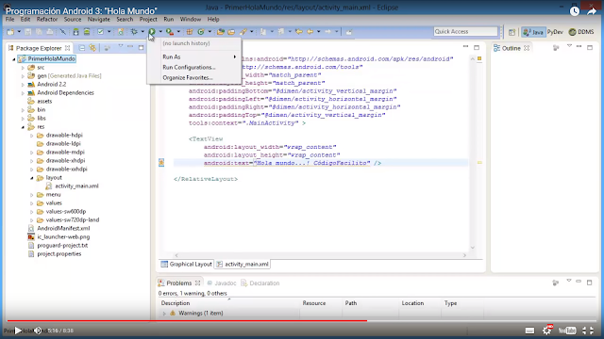
Task: Switch to the Javadoc tab
Action: tap(222, 283)
